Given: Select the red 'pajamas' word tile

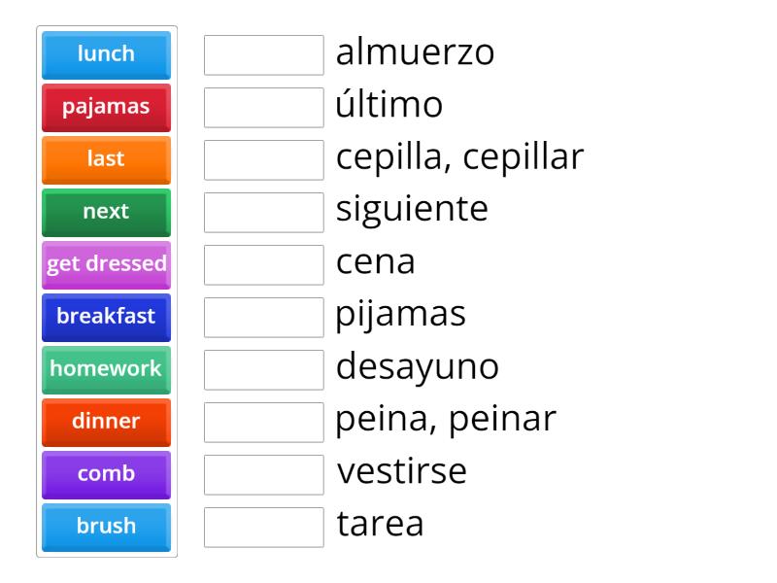Looking at the screenshot, I should tap(106, 107).
